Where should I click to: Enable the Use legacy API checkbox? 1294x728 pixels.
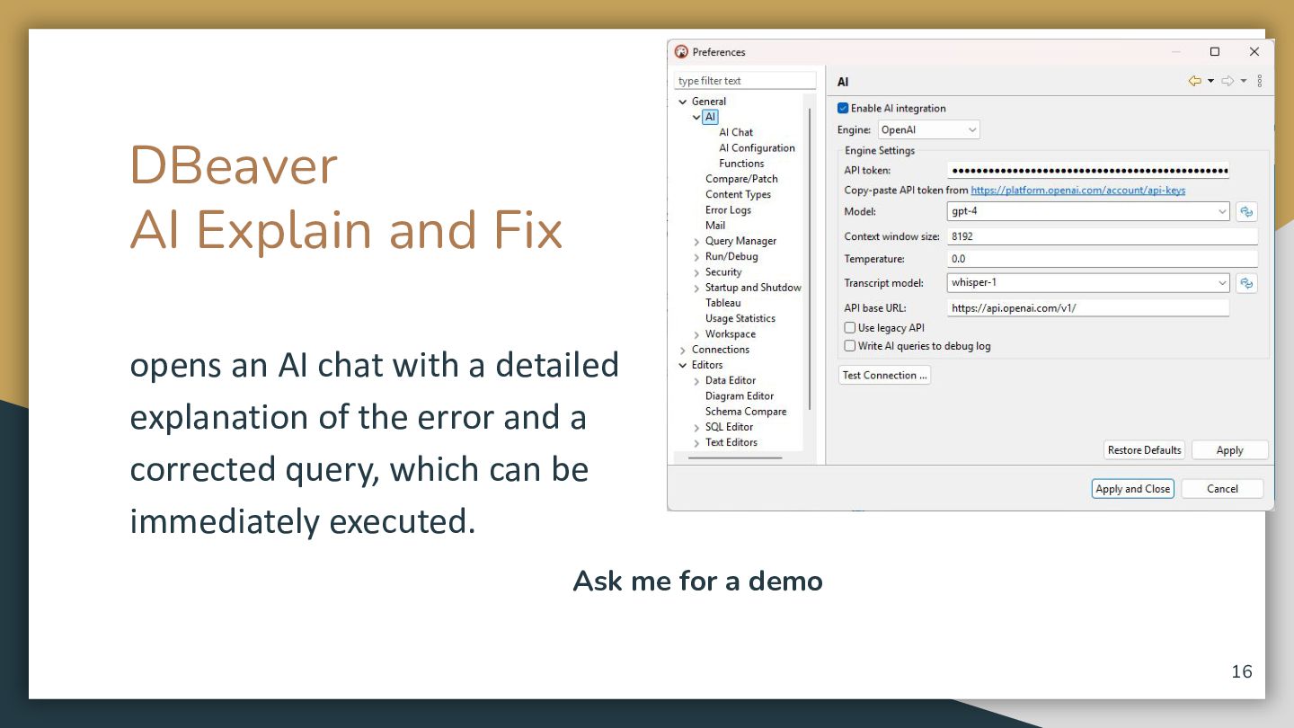click(850, 328)
